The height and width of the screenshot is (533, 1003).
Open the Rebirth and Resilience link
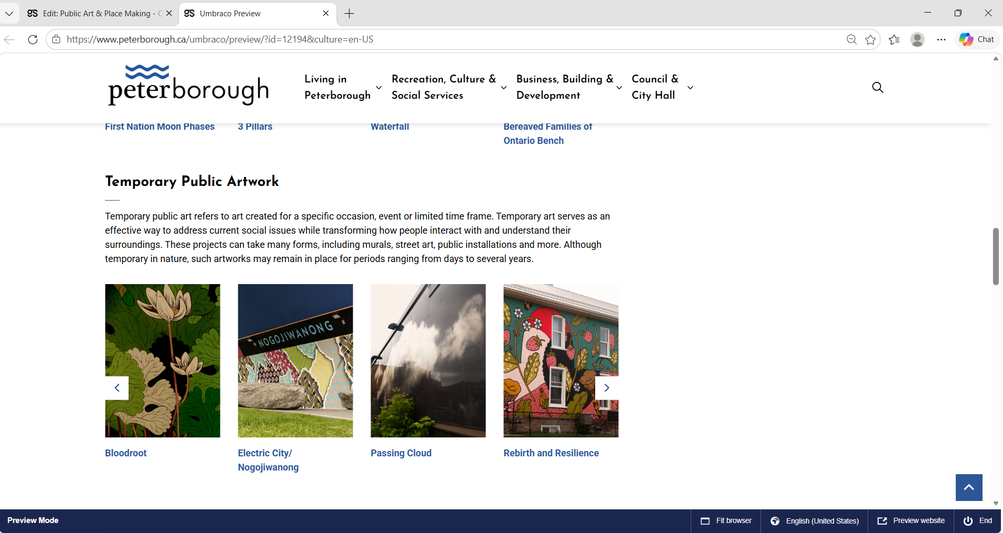pyautogui.click(x=551, y=453)
